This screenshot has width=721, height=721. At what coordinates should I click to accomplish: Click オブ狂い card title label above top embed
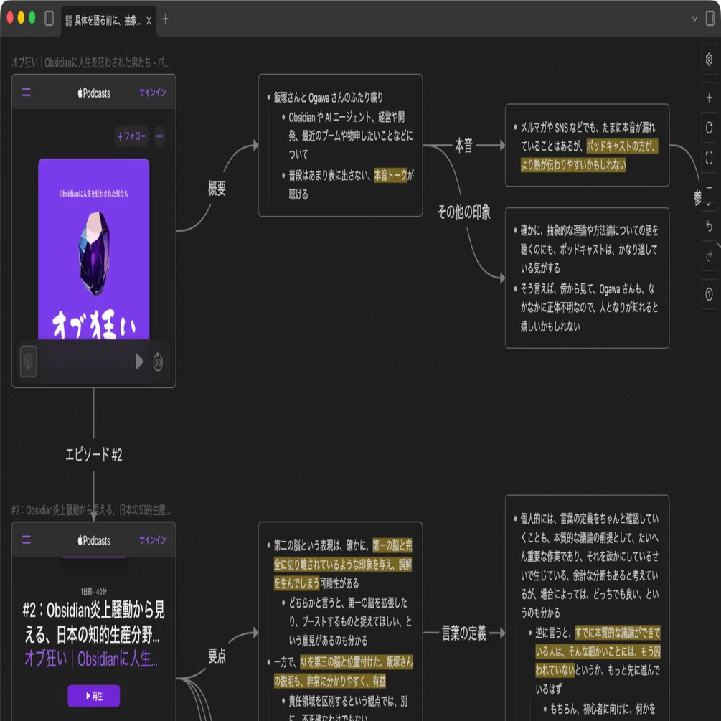coord(90,62)
